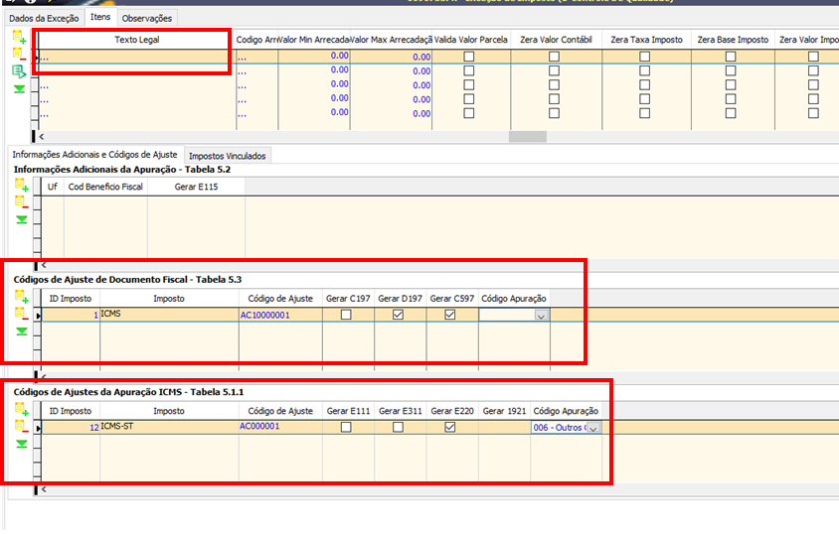Uncheck Gerar D197 box in ICMS row

point(399,315)
